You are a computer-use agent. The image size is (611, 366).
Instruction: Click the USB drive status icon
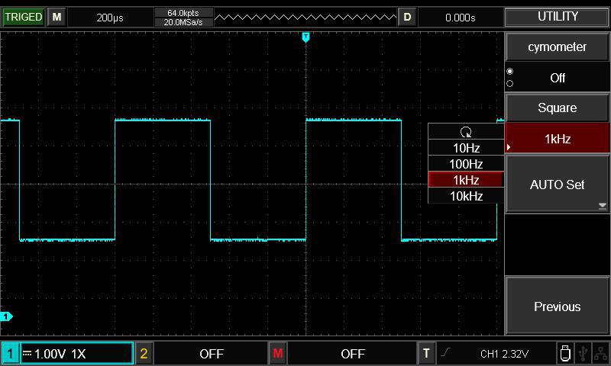click(x=564, y=353)
